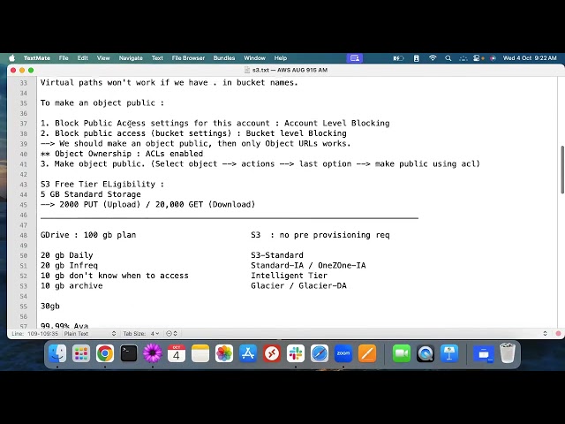This screenshot has width=565, height=424.
Task: Open the Help menu
Action: [x=281, y=58]
